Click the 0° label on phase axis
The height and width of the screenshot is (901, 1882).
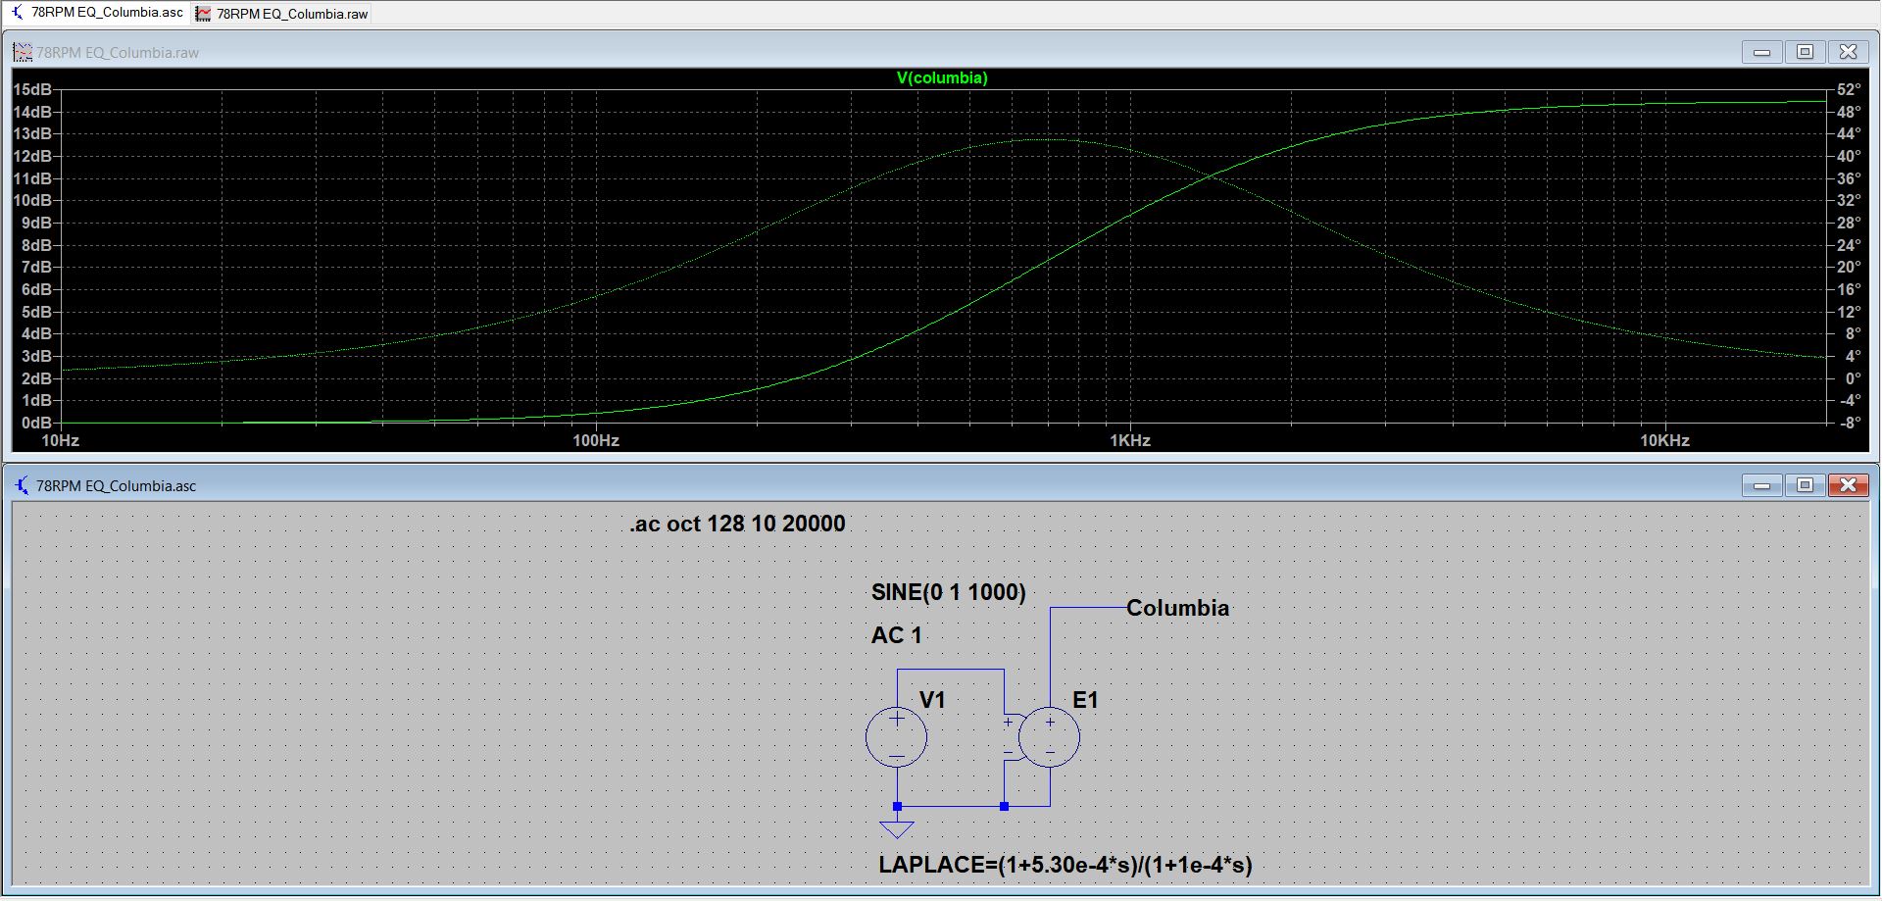(1853, 378)
